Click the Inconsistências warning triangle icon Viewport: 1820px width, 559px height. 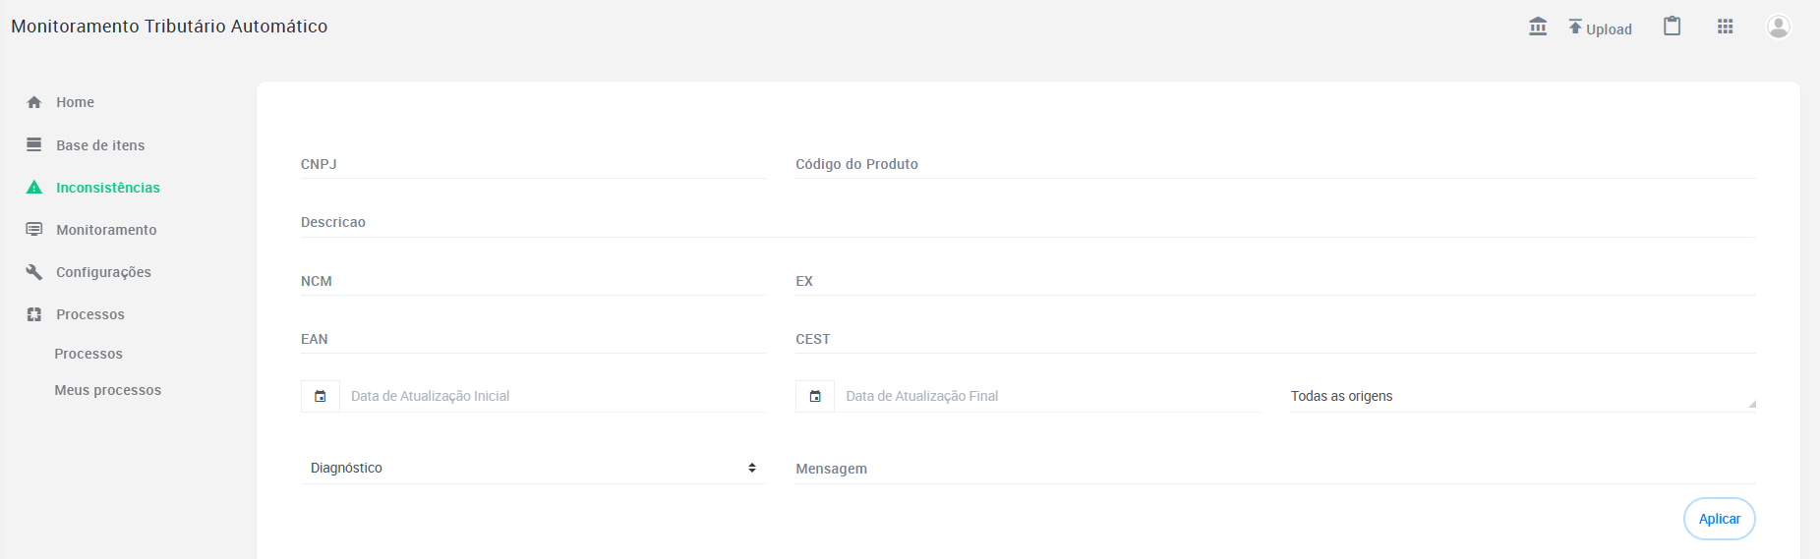click(34, 188)
